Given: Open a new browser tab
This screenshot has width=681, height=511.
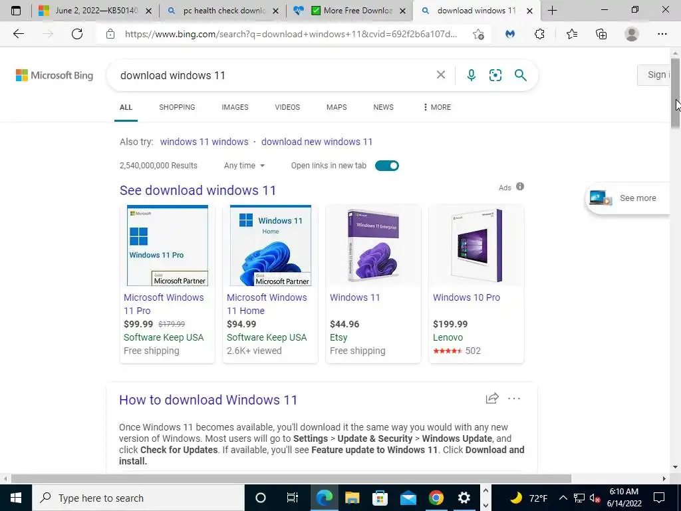Looking at the screenshot, I should (x=552, y=11).
